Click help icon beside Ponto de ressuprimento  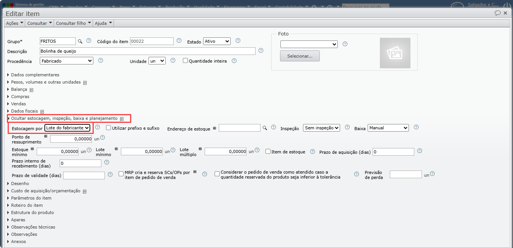click(x=102, y=138)
